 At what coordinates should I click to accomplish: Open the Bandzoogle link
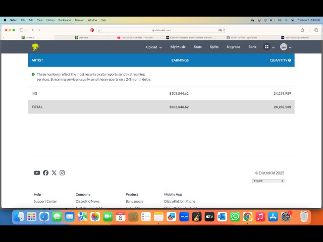(x=135, y=201)
